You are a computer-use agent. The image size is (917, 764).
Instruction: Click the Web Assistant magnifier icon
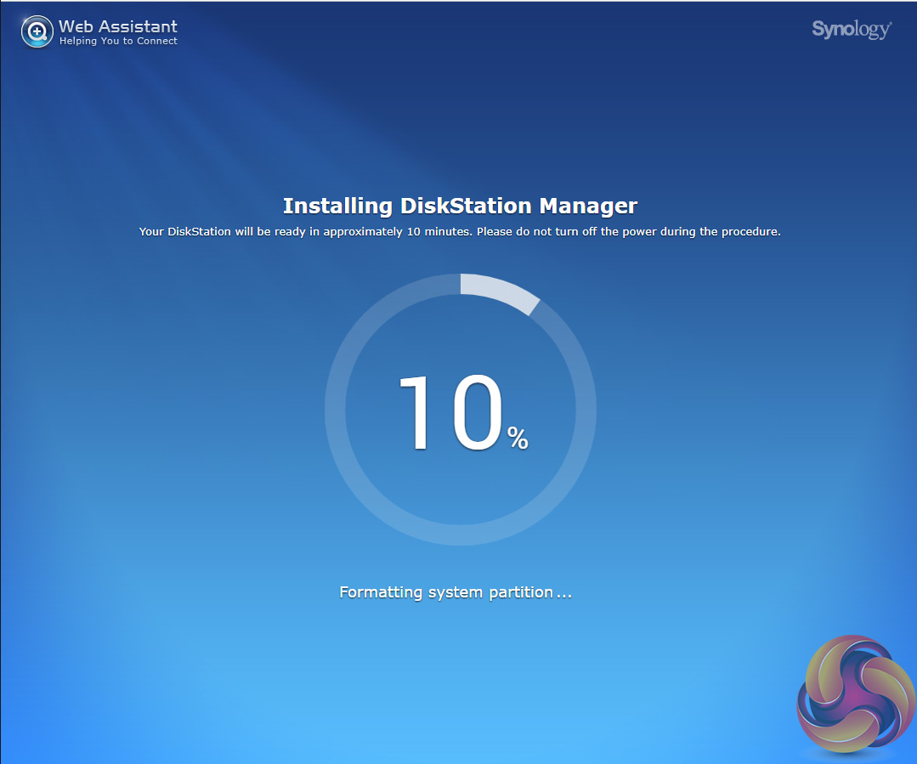[37, 31]
